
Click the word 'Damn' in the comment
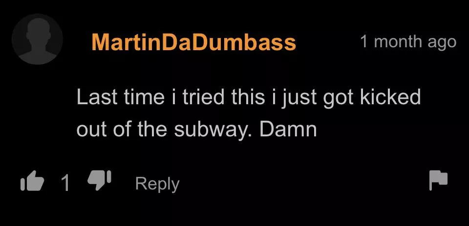click(288, 129)
